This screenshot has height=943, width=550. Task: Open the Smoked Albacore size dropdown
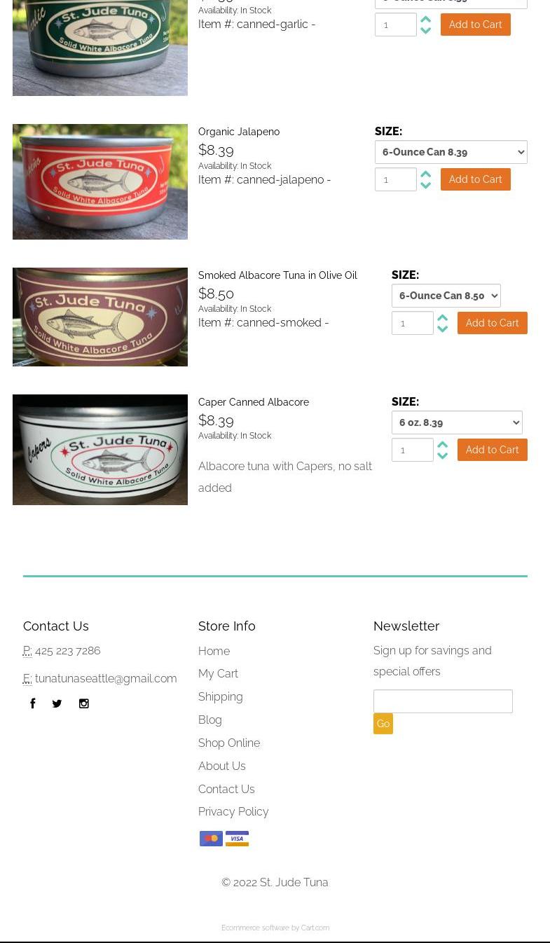(446, 296)
